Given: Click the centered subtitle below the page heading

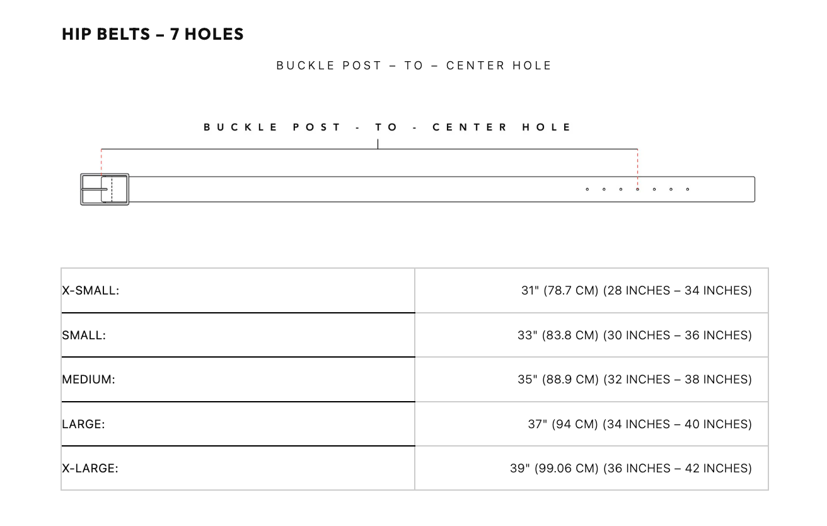Looking at the screenshot, I should click(x=414, y=66).
